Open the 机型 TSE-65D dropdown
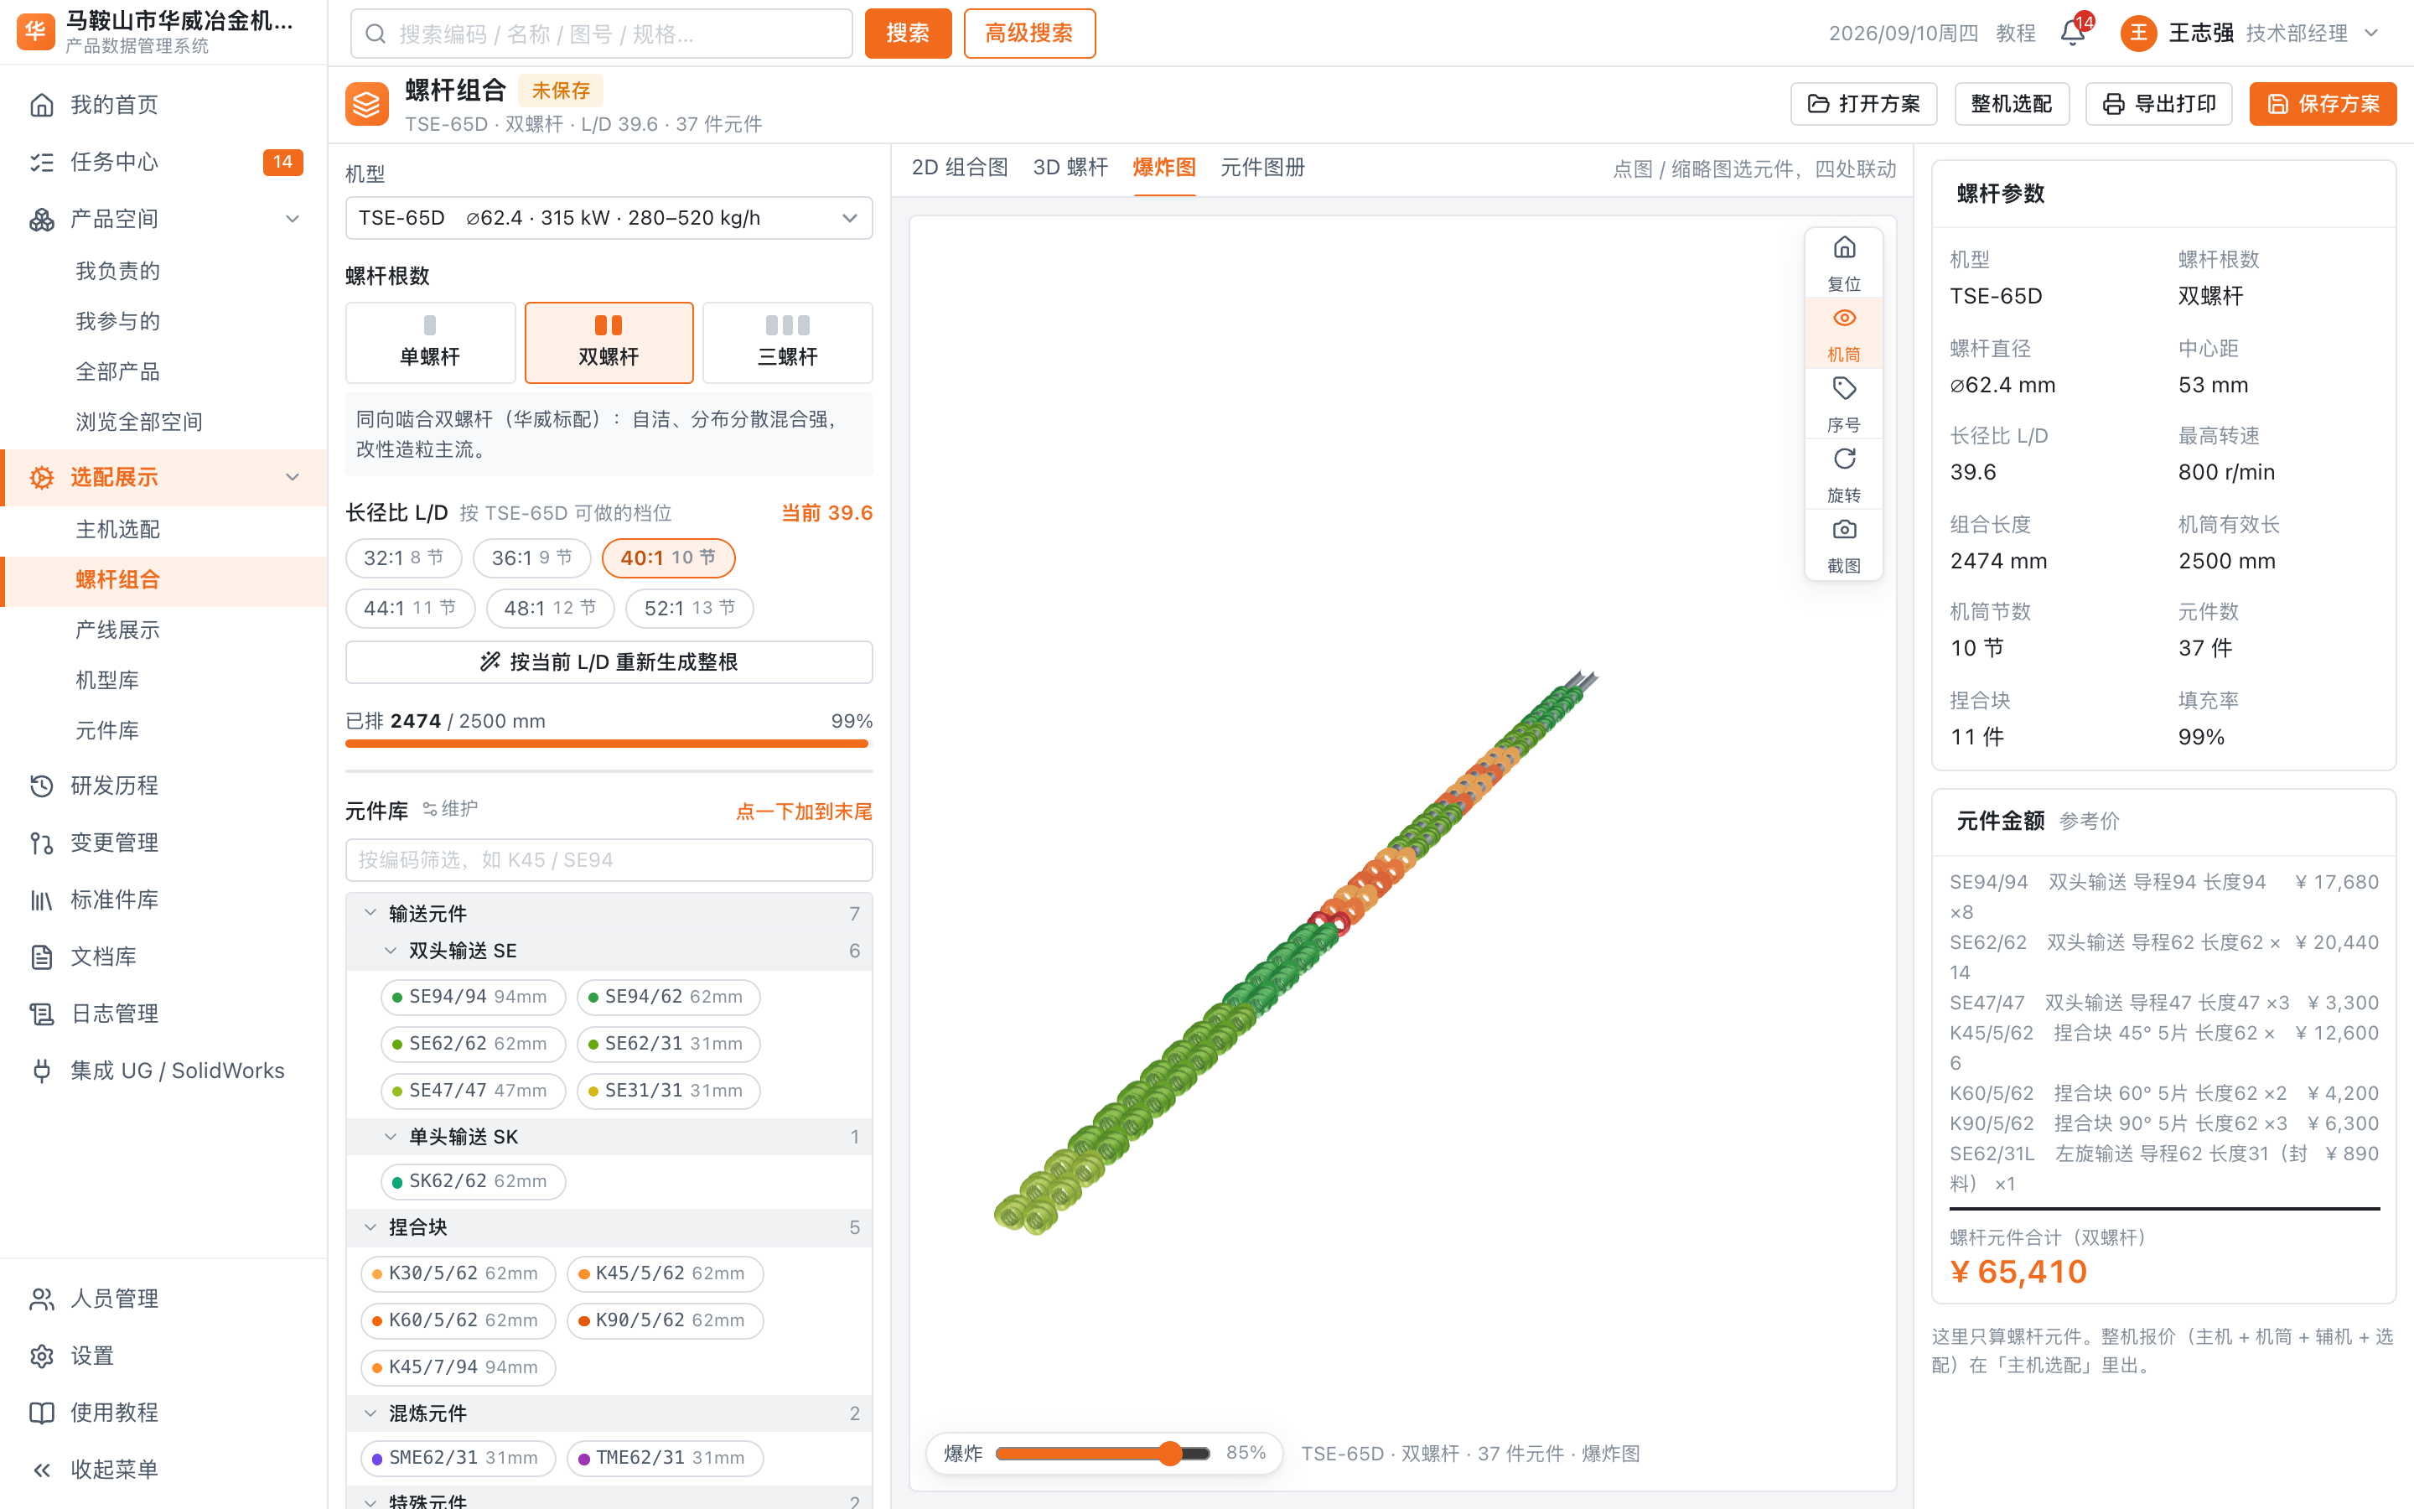Screen dimensions: 2414x1509 point(609,218)
